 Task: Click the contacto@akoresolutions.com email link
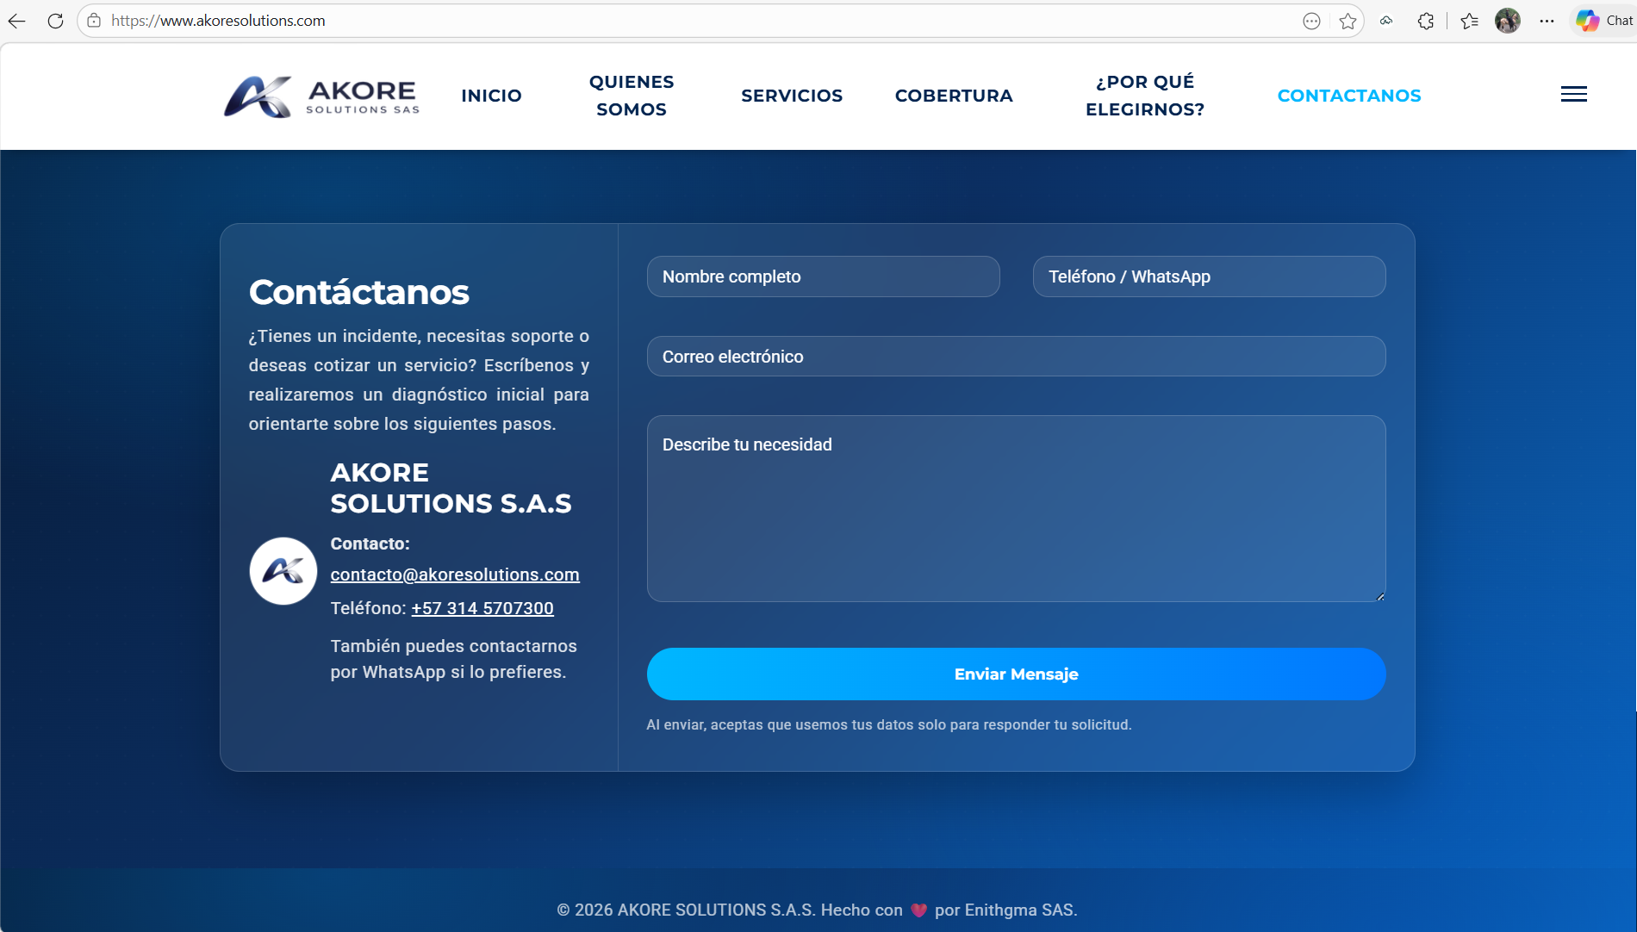(x=454, y=575)
